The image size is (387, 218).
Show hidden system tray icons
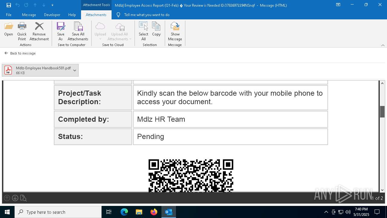(x=326, y=212)
